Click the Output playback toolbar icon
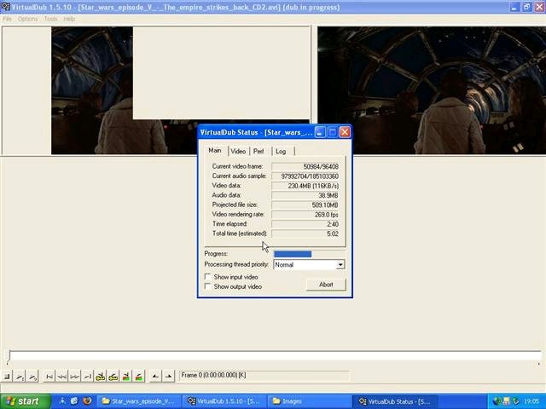546x409 pixels. pyautogui.click(x=32, y=377)
